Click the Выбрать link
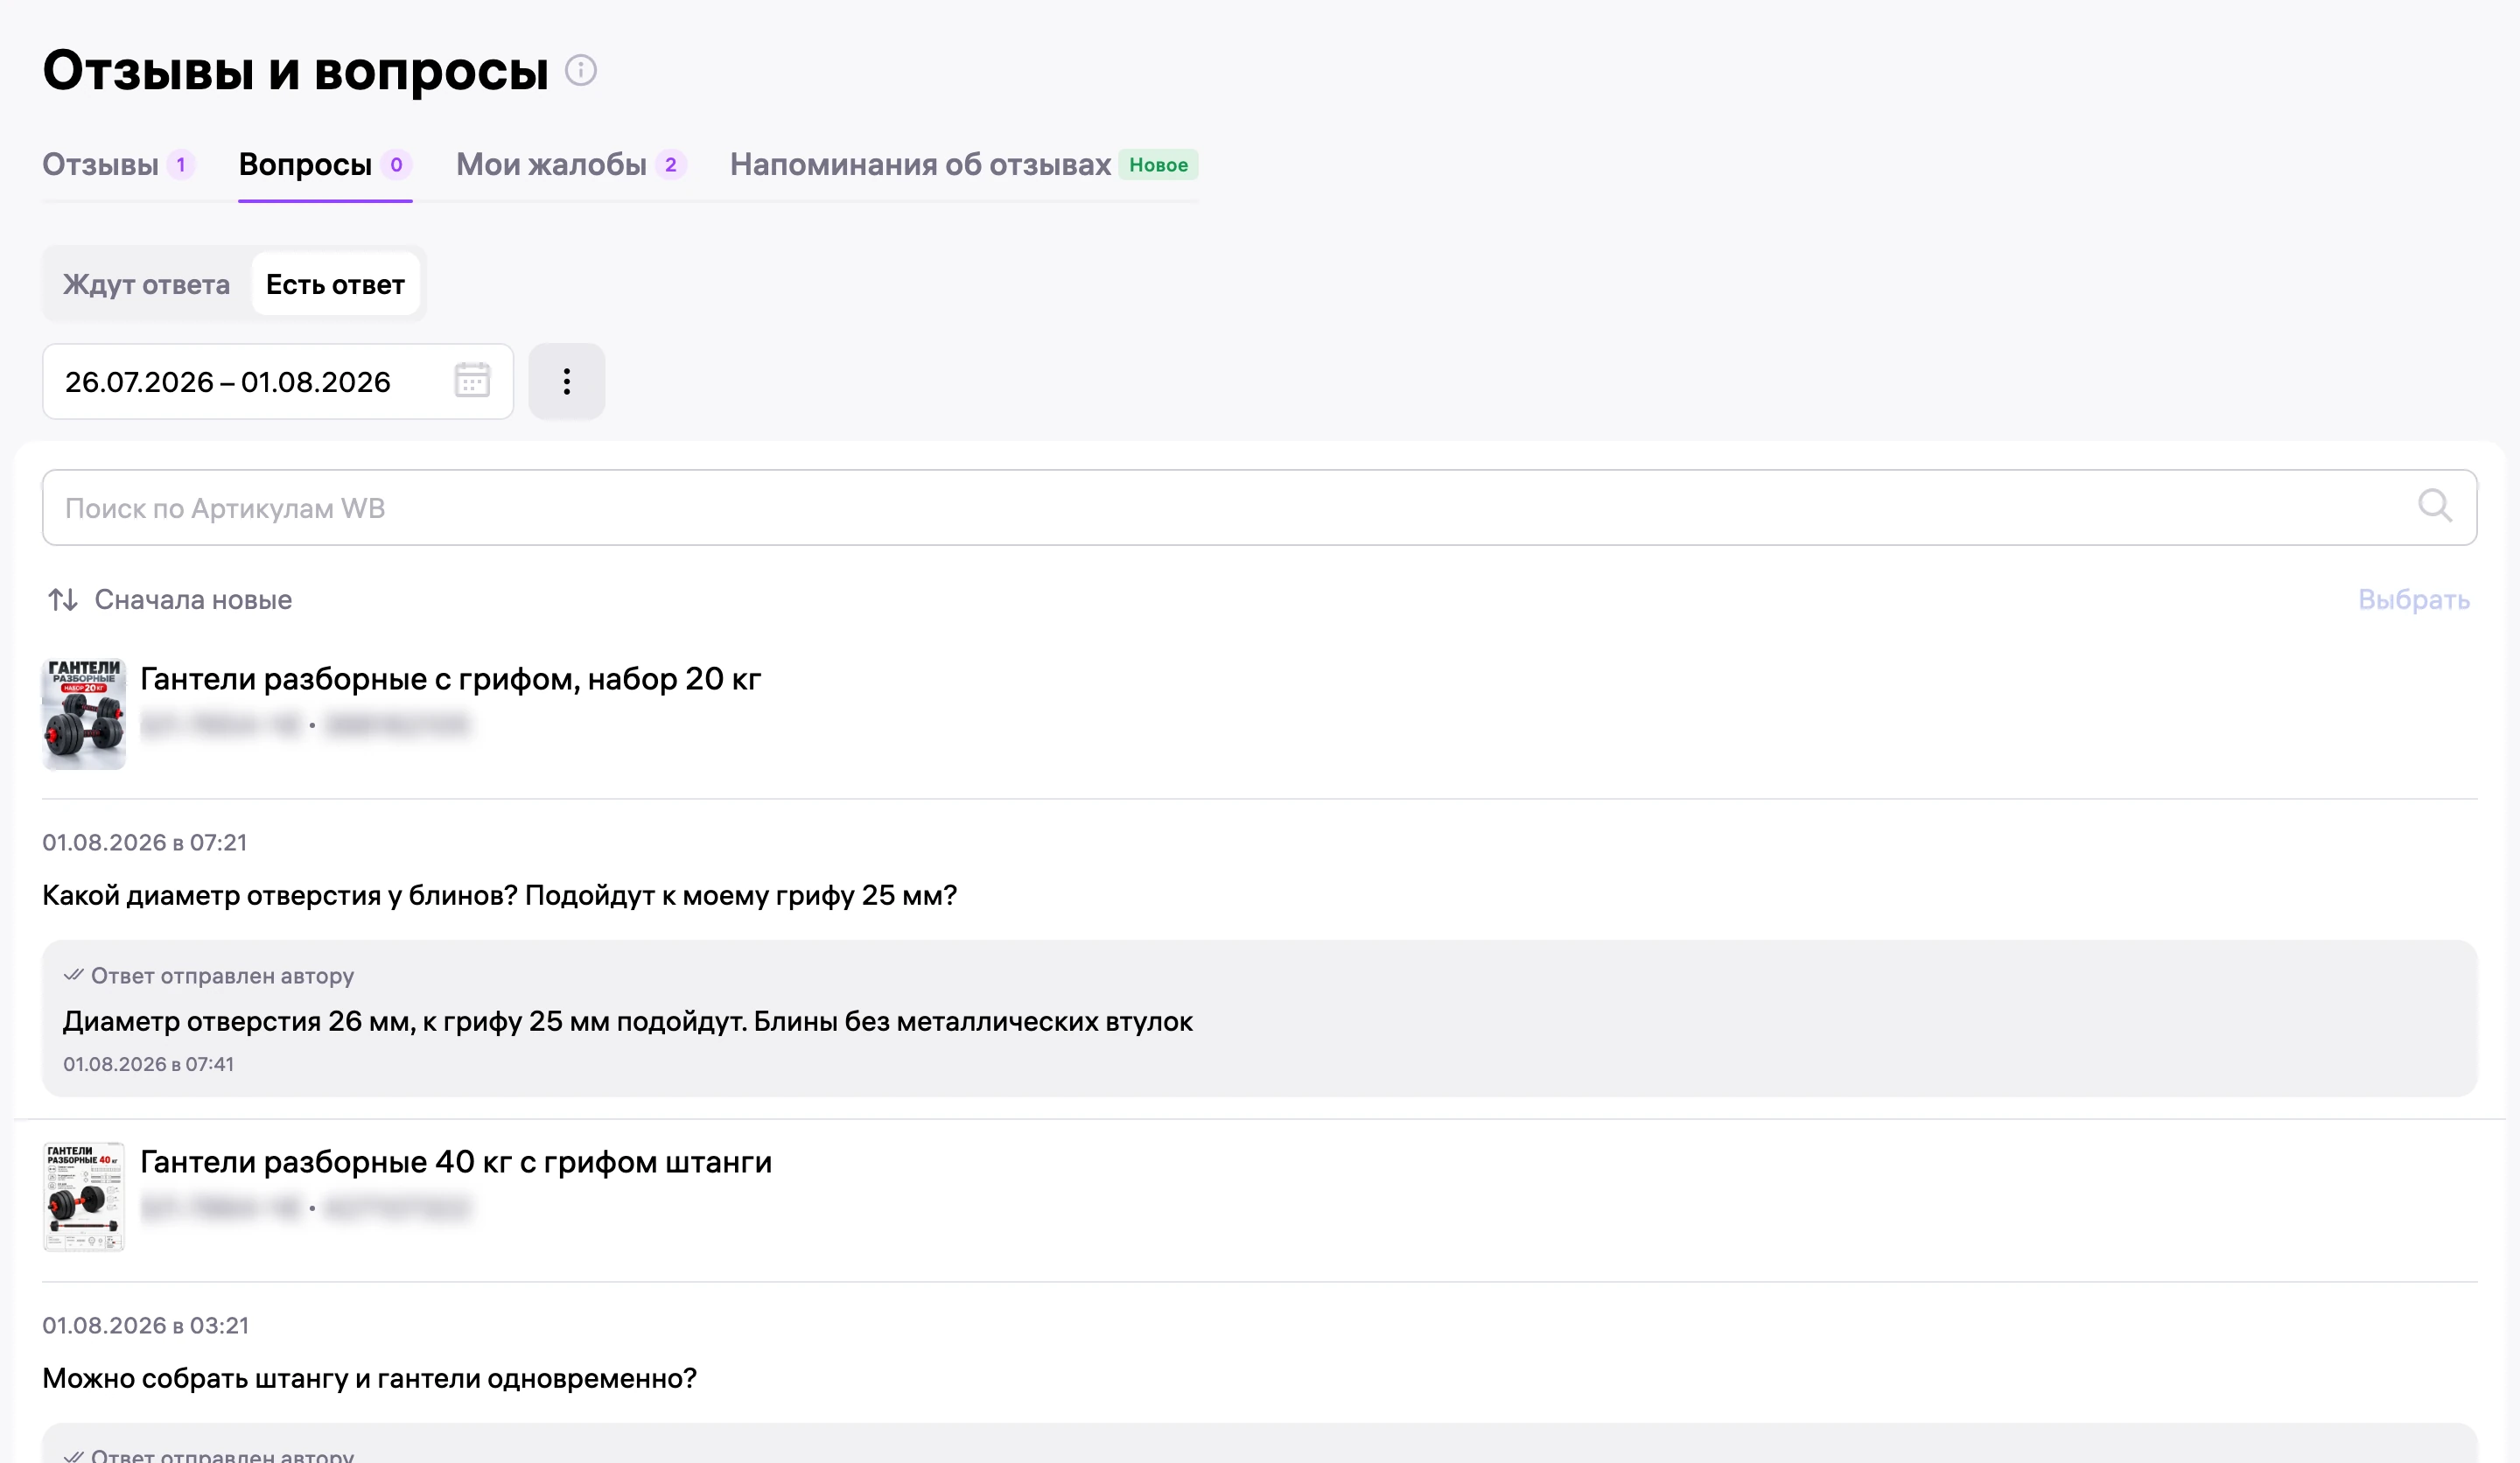The height and width of the screenshot is (1463, 2520). (2413, 599)
